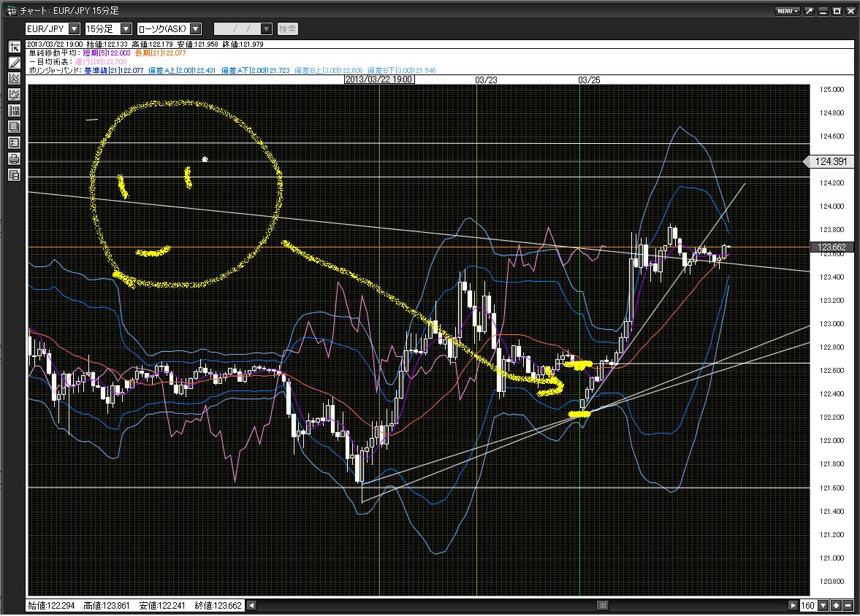
Task: Open the technical indicator chart icon
Action: pos(14,79)
